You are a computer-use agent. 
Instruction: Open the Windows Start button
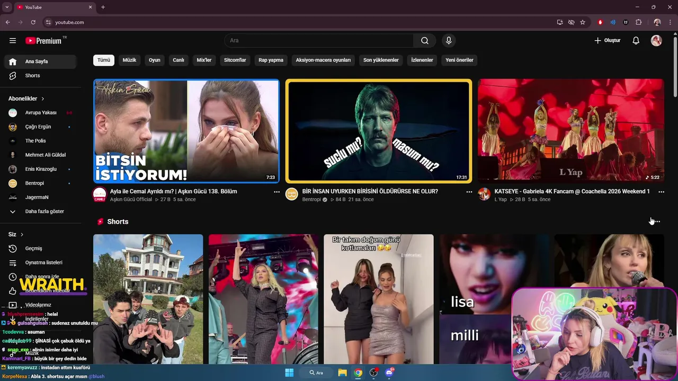[x=289, y=373]
